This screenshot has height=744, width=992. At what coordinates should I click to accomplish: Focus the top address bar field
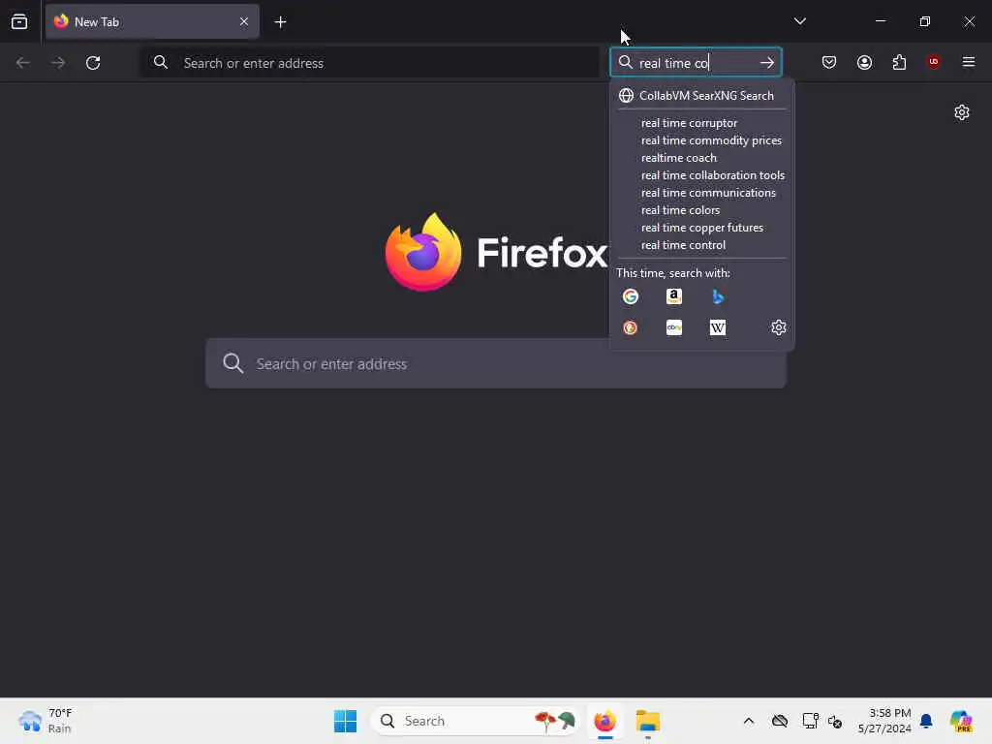pyautogui.click(x=369, y=63)
